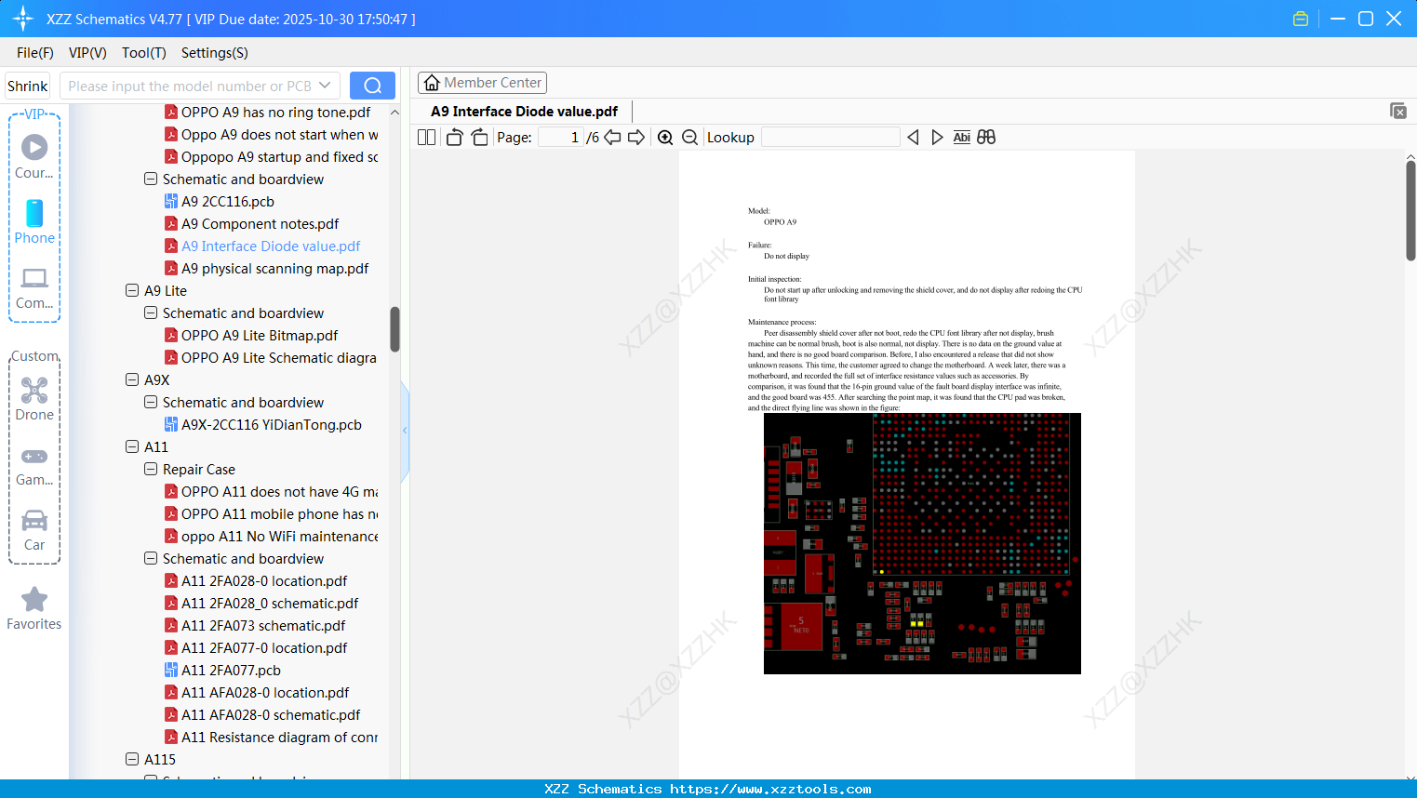Go to the next PDF page

(636, 138)
